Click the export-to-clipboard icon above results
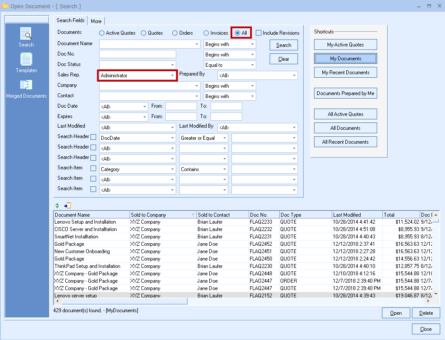The image size is (445, 340). point(67,206)
